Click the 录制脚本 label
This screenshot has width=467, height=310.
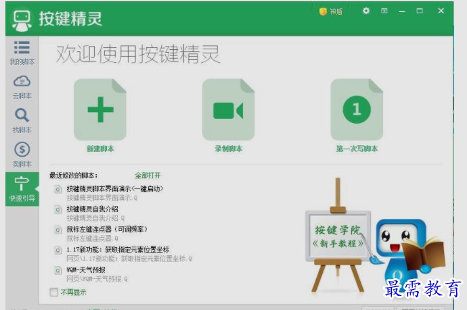(x=229, y=149)
